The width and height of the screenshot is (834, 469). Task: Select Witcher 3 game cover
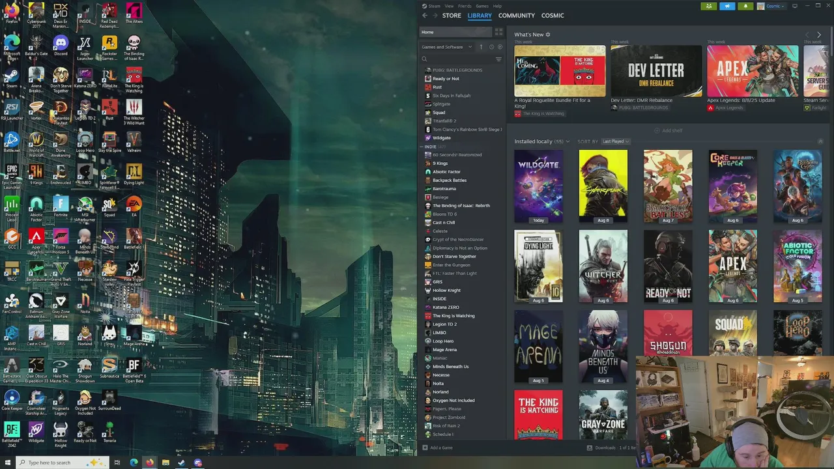coord(603,266)
